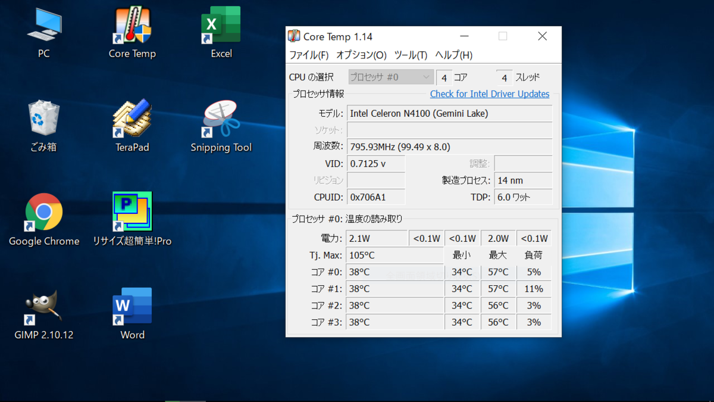The width and height of the screenshot is (714, 402).
Task: Select the Word desktop shortcut
Action: click(x=132, y=314)
